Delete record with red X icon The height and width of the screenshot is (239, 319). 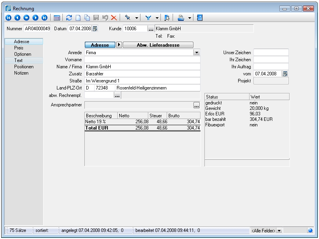(x=114, y=18)
